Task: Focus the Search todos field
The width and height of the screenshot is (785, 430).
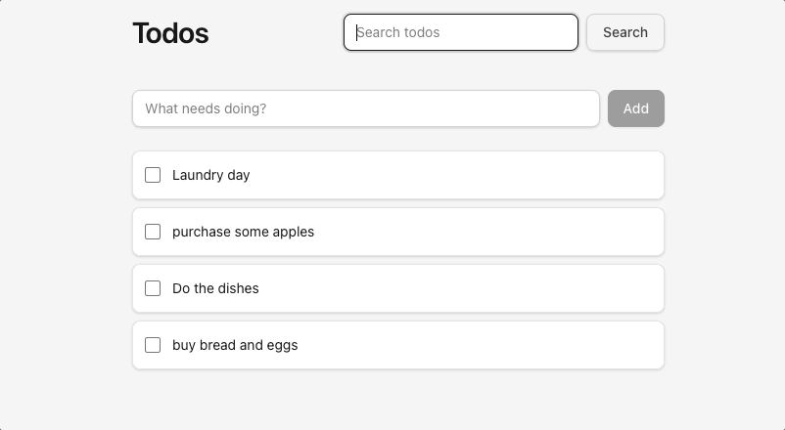Action: click(461, 32)
